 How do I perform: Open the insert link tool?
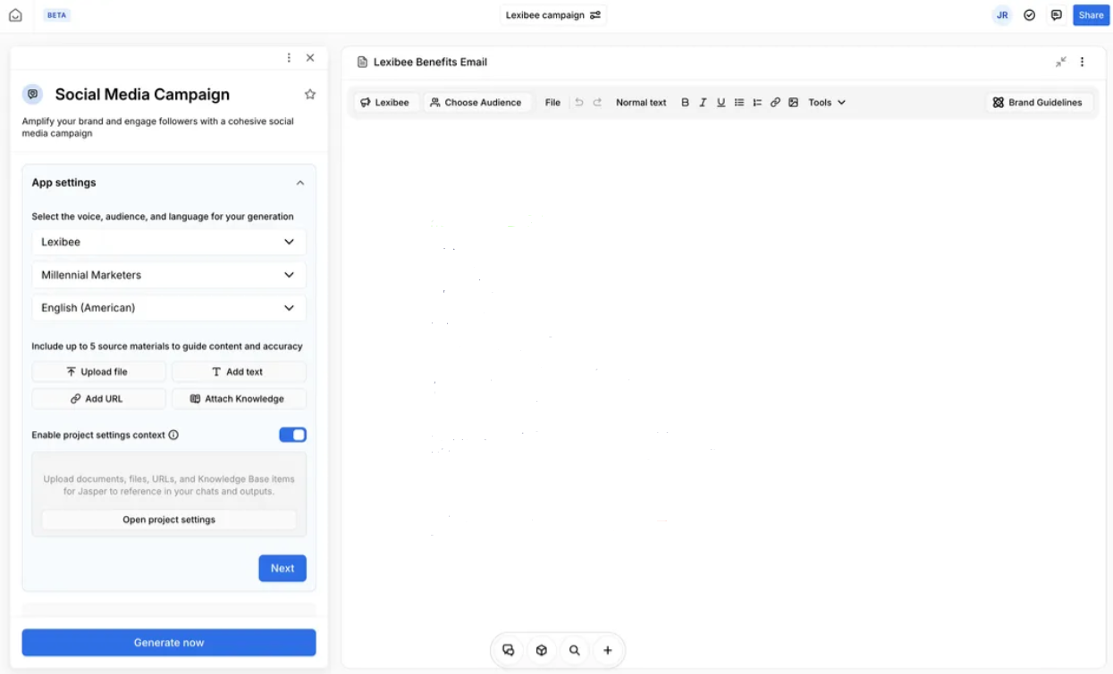tap(775, 102)
